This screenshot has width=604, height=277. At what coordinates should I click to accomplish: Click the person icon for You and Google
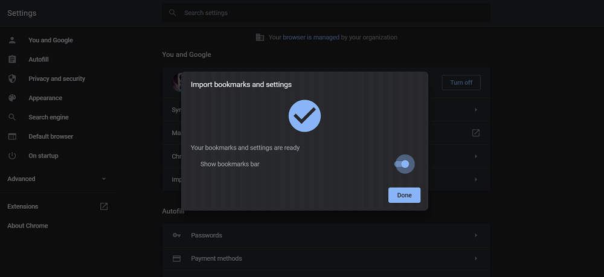pos(12,40)
